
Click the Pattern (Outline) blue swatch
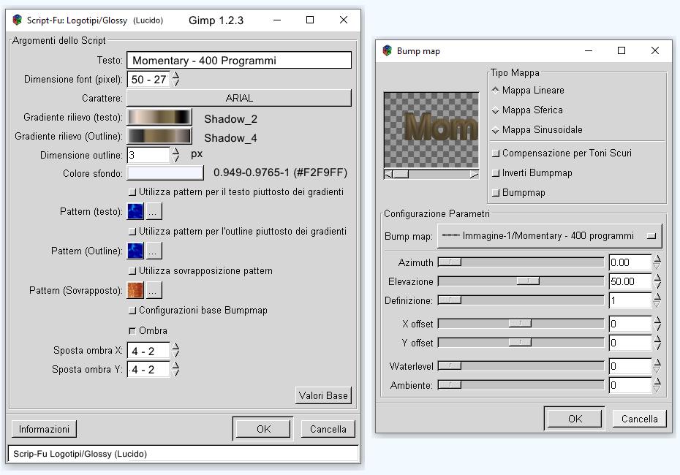[x=135, y=251]
